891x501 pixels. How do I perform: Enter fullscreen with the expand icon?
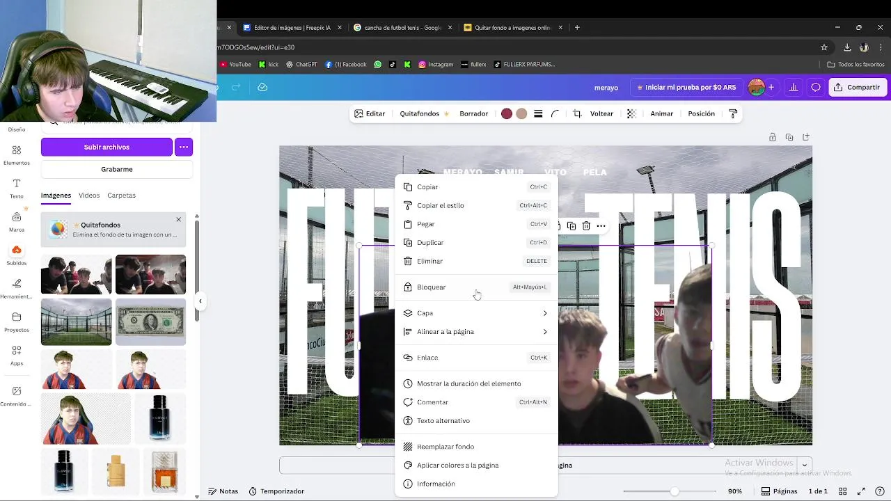tap(861, 491)
